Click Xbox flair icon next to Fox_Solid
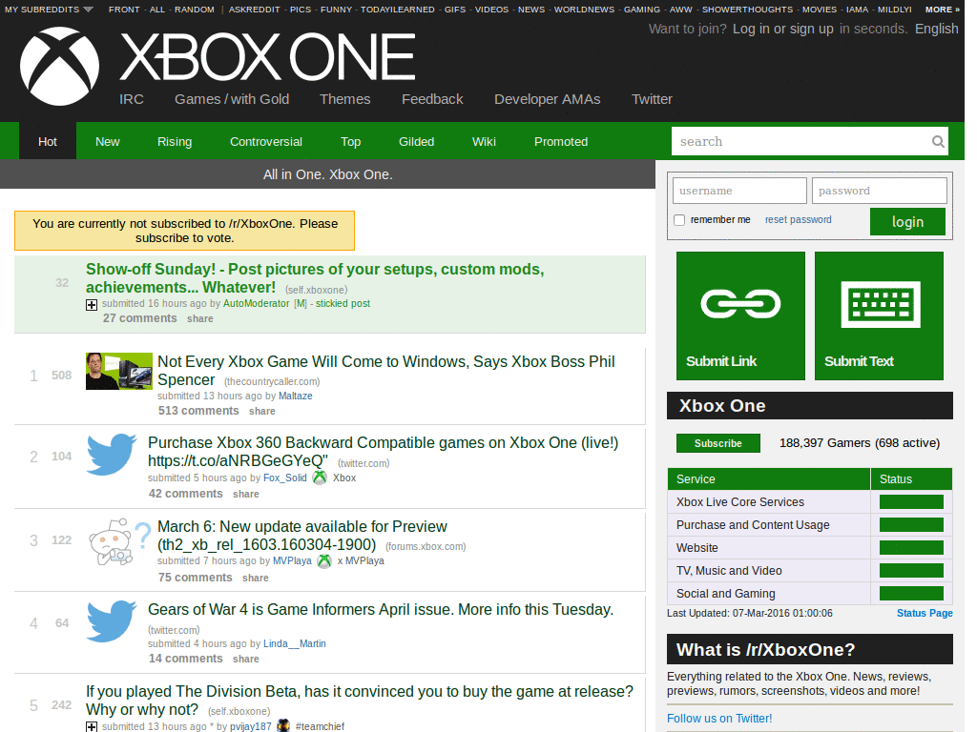 [320, 478]
